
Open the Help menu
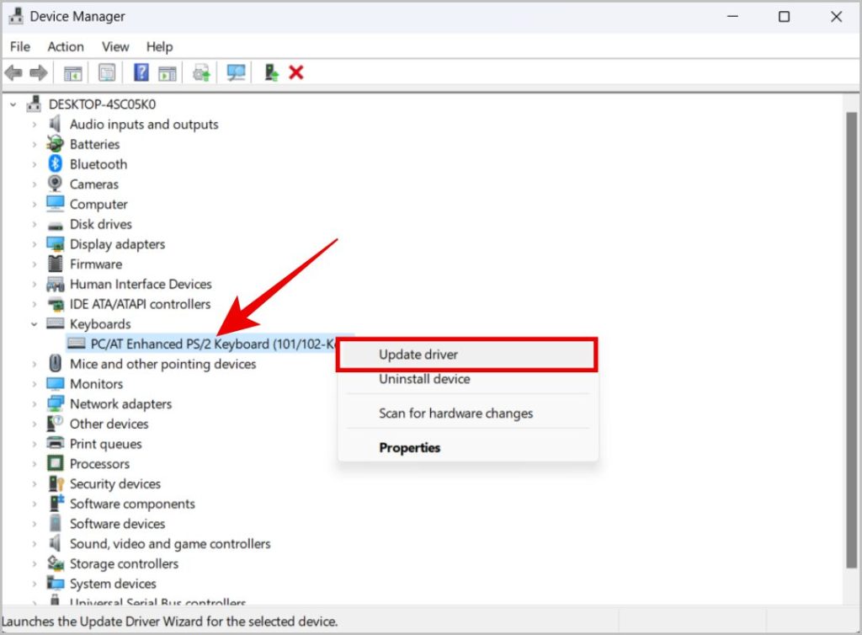point(159,46)
